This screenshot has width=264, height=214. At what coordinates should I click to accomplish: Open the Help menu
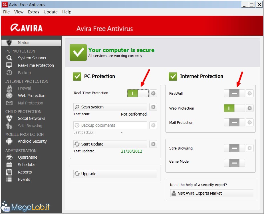[x=67, y=12]
